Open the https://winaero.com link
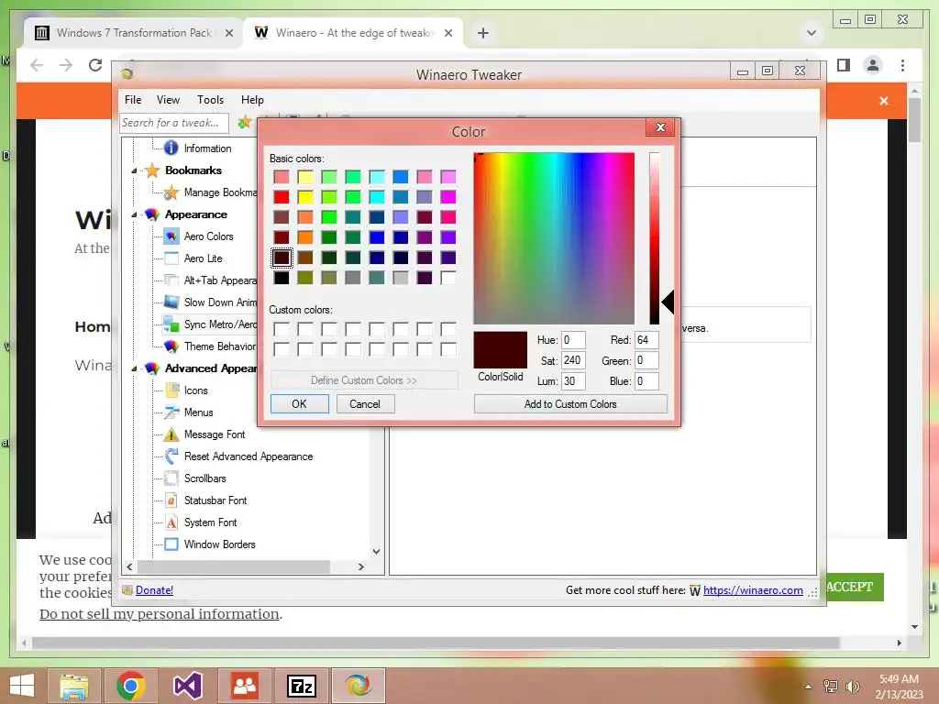 coord(753,590)
